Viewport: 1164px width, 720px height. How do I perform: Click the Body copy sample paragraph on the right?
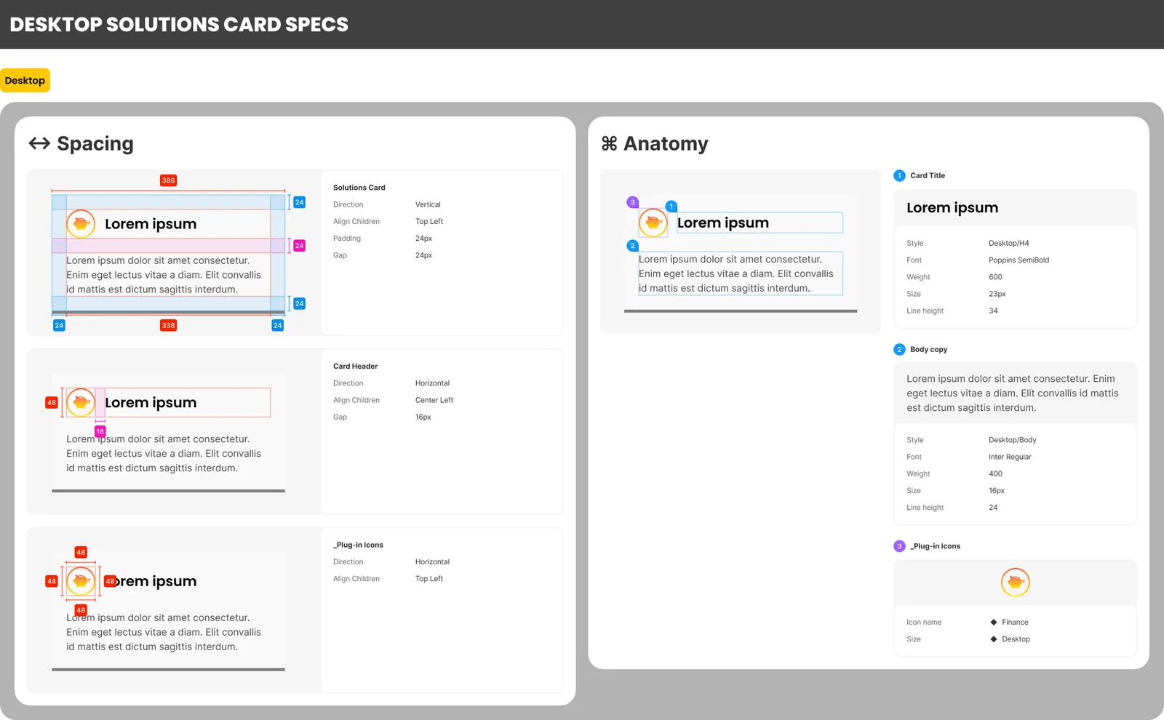click(1013, 393)
